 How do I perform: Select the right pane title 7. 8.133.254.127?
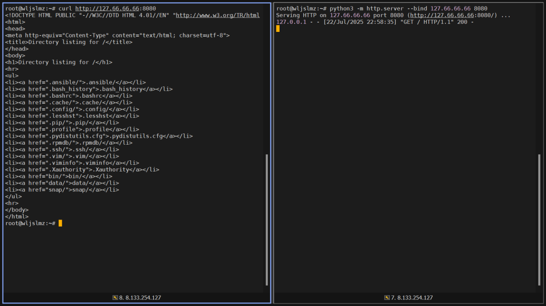pos(412,298)
